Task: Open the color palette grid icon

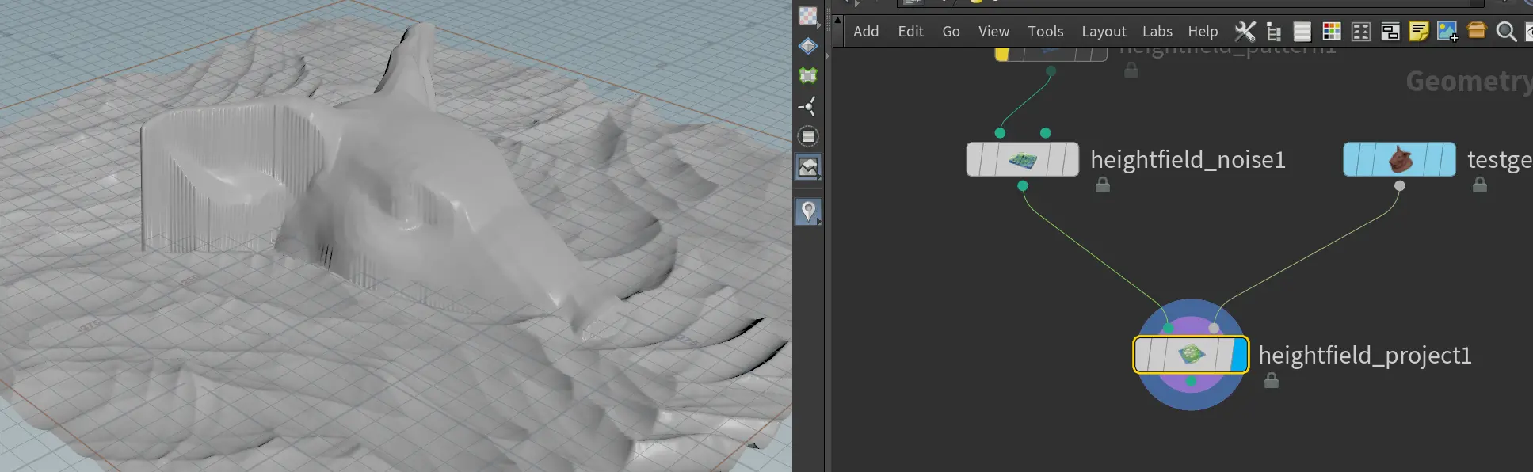Action: click(1332, 31)
